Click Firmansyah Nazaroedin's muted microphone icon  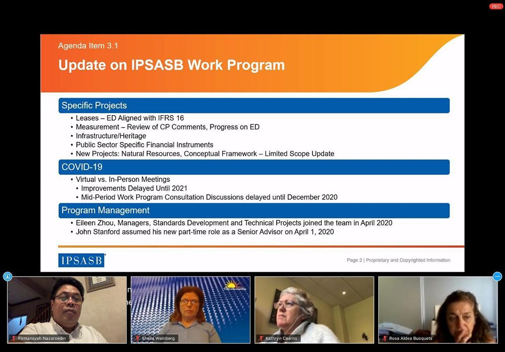[x=14, y=338]
